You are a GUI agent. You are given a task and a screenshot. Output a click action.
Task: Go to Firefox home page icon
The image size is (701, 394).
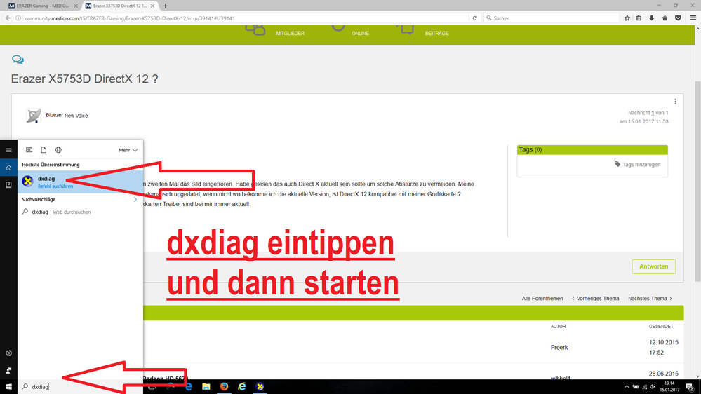[665, 18]
